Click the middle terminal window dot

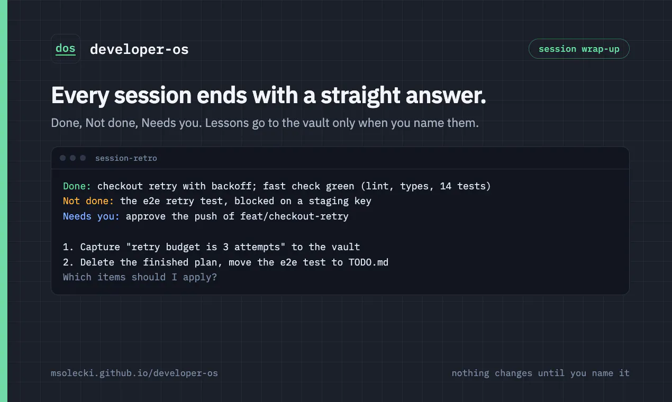tap(73, 158)
